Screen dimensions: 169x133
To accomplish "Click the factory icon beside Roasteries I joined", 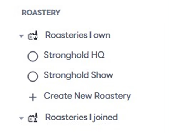I will pos(33,118).
